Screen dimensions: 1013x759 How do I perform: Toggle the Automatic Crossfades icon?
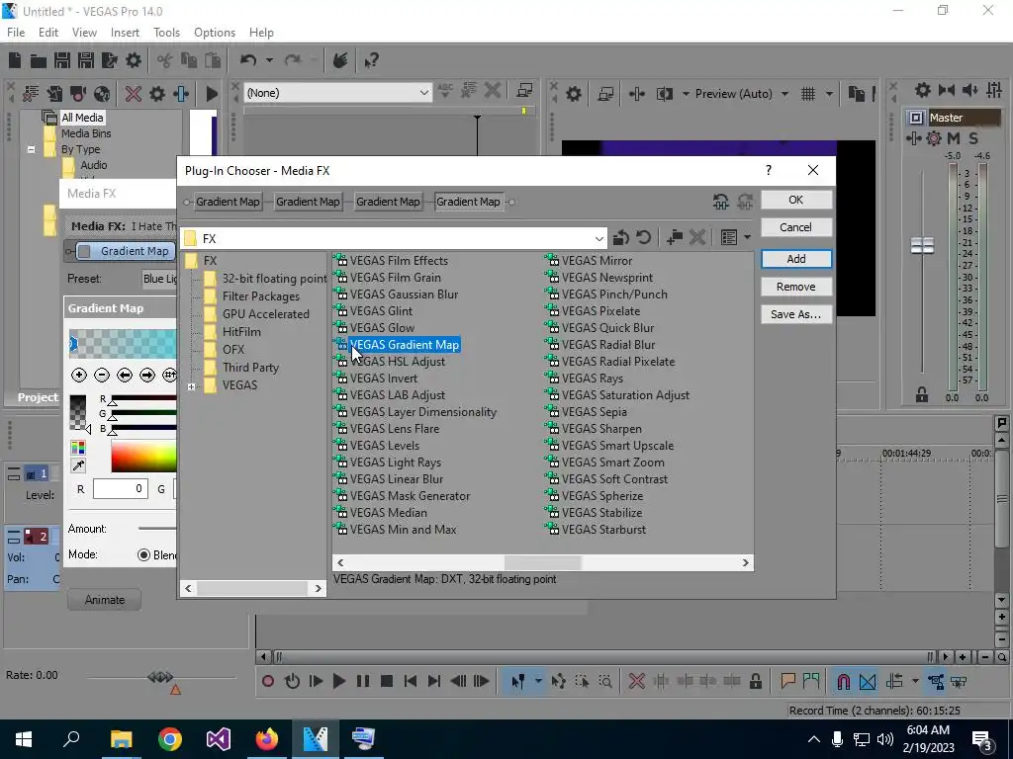tap(868, 681)
